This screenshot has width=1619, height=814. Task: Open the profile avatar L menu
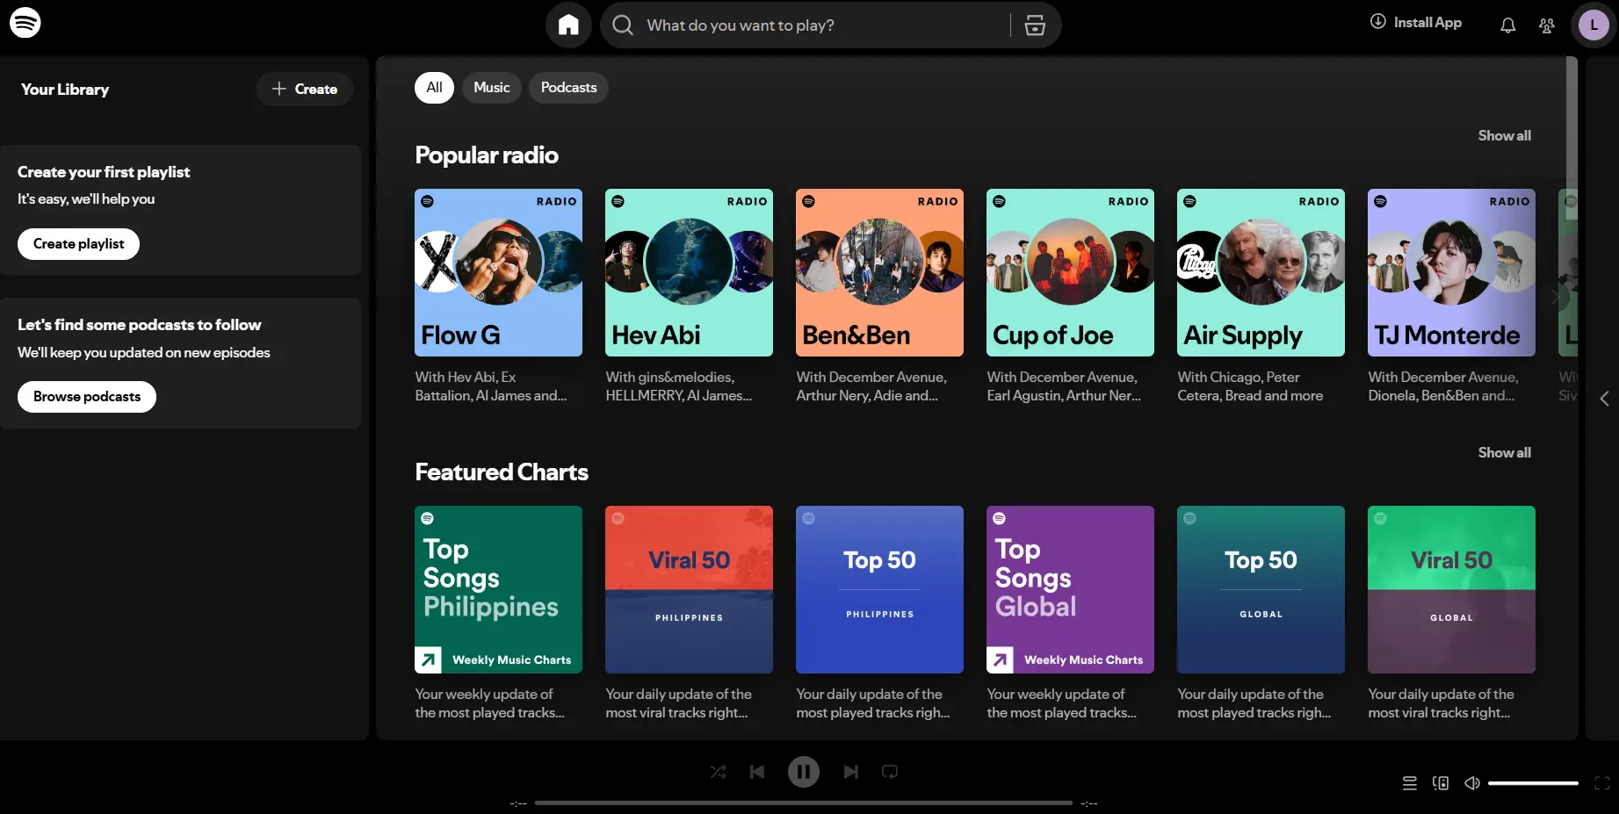pyautogui.click(x=1594, y=25)
